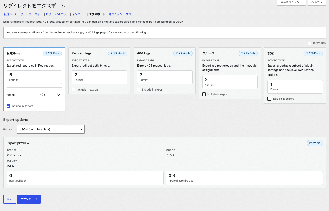Click the yellow-bordered export tip notice
The width and height of the screenshot is (329, 211).
point(165,33)
